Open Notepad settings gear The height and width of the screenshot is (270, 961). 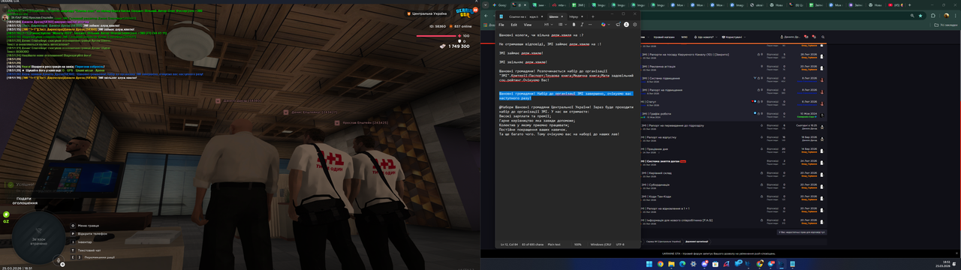634,25
